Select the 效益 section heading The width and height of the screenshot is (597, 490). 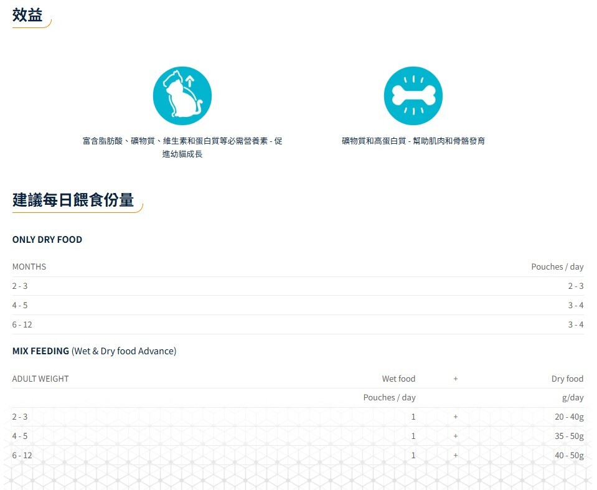point(27,16)
